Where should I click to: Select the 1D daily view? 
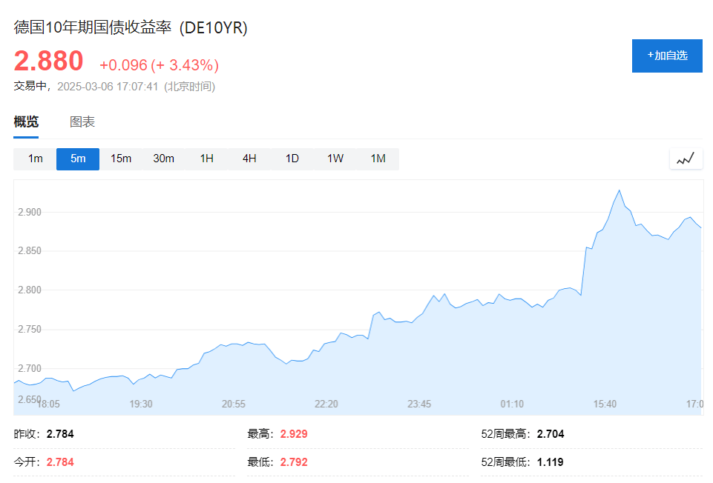point(292,158)
